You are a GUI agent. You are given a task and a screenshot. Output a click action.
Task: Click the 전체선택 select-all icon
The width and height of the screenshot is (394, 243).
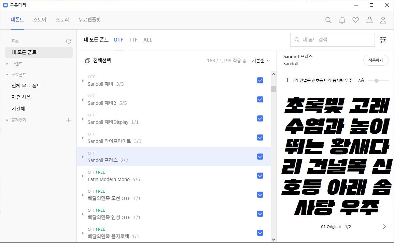[87, 61]
